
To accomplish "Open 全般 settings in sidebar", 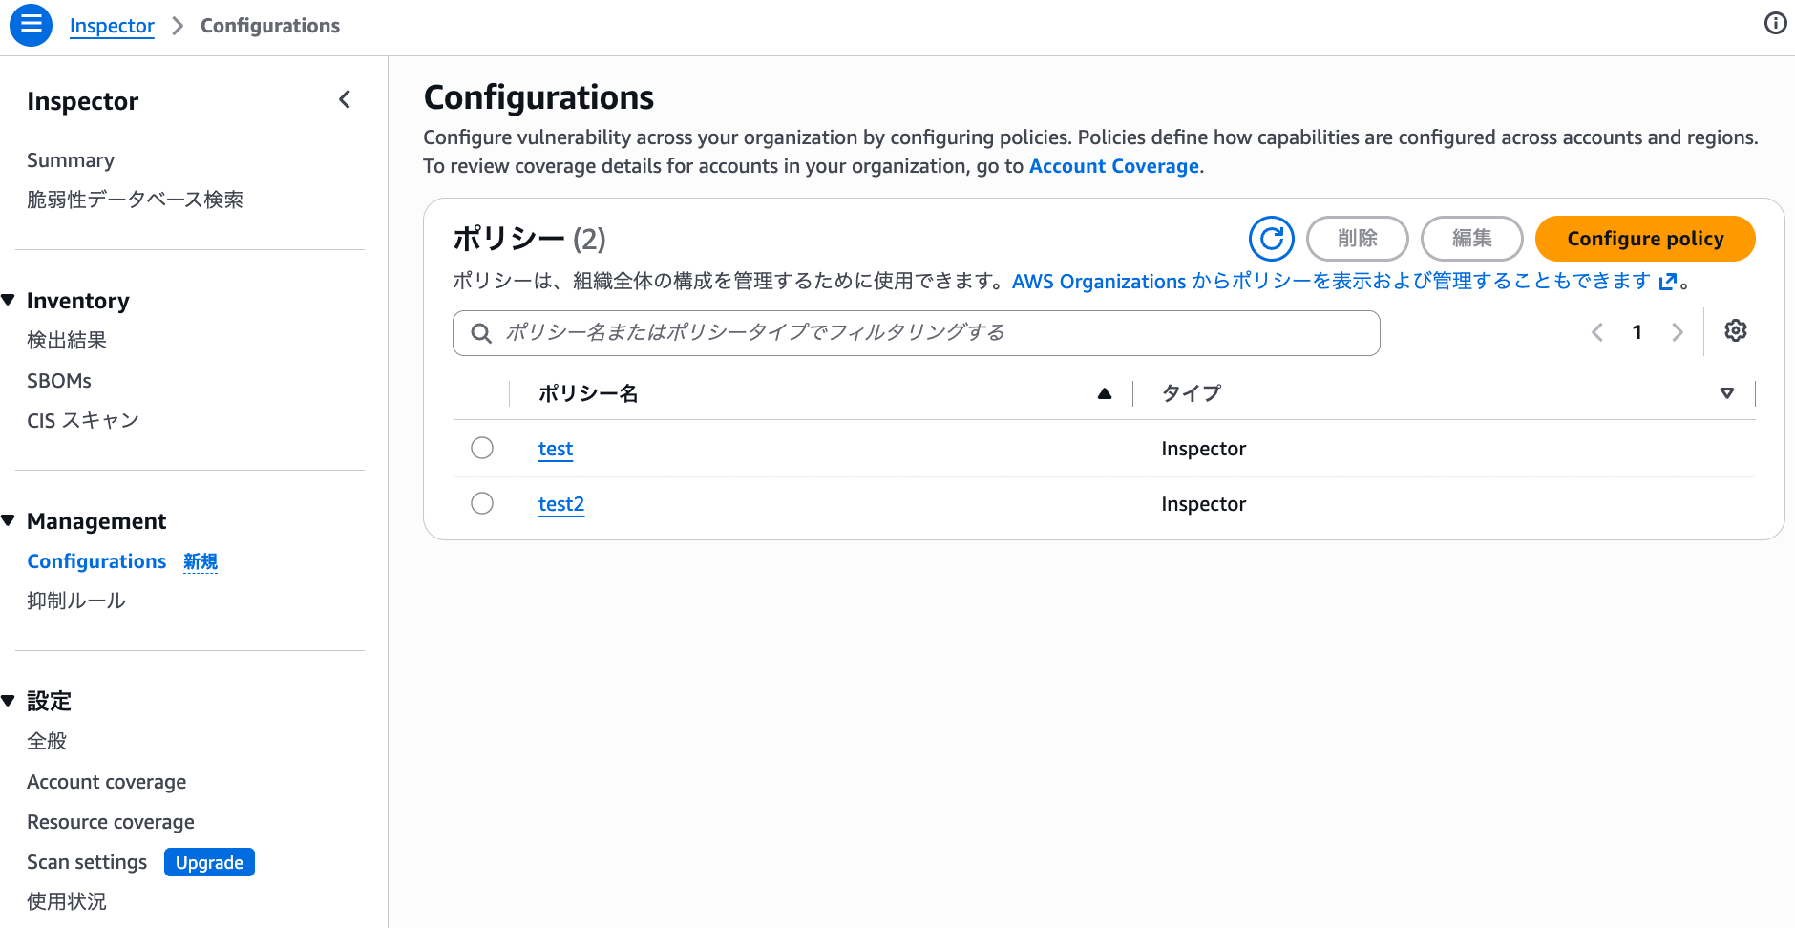I will [47, 741].
